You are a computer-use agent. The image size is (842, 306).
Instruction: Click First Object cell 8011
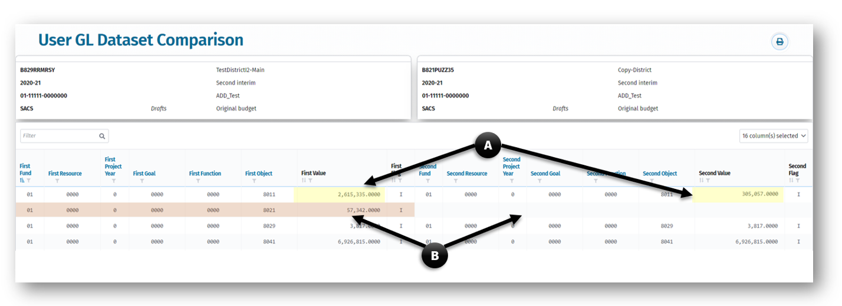tap(269, 194)
